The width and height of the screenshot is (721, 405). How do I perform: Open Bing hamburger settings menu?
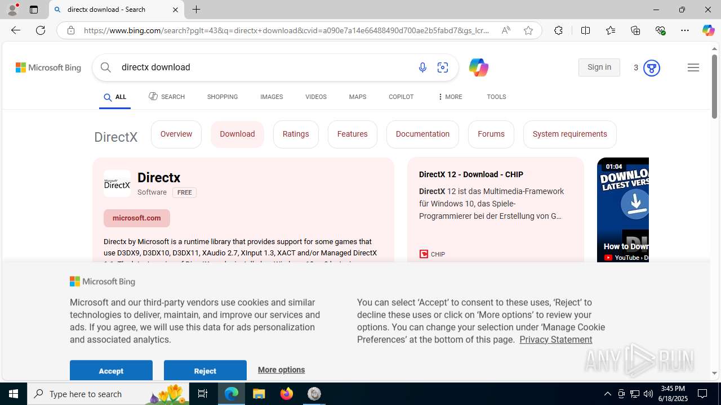[x=693, y=67]
